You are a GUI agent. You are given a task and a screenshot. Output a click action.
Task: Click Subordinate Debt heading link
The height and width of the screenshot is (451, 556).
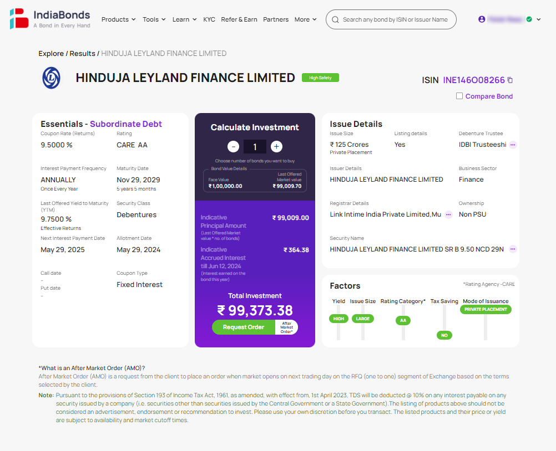pyautogui.click(x=126, y=124)
